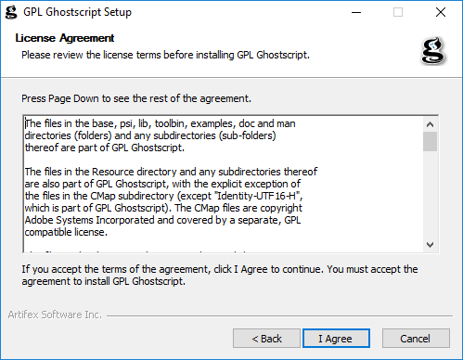Close the GPL Ghostscript Setup window
This screenshot has height=360, width=463.
pyautogui.click(x=441, y=12)
